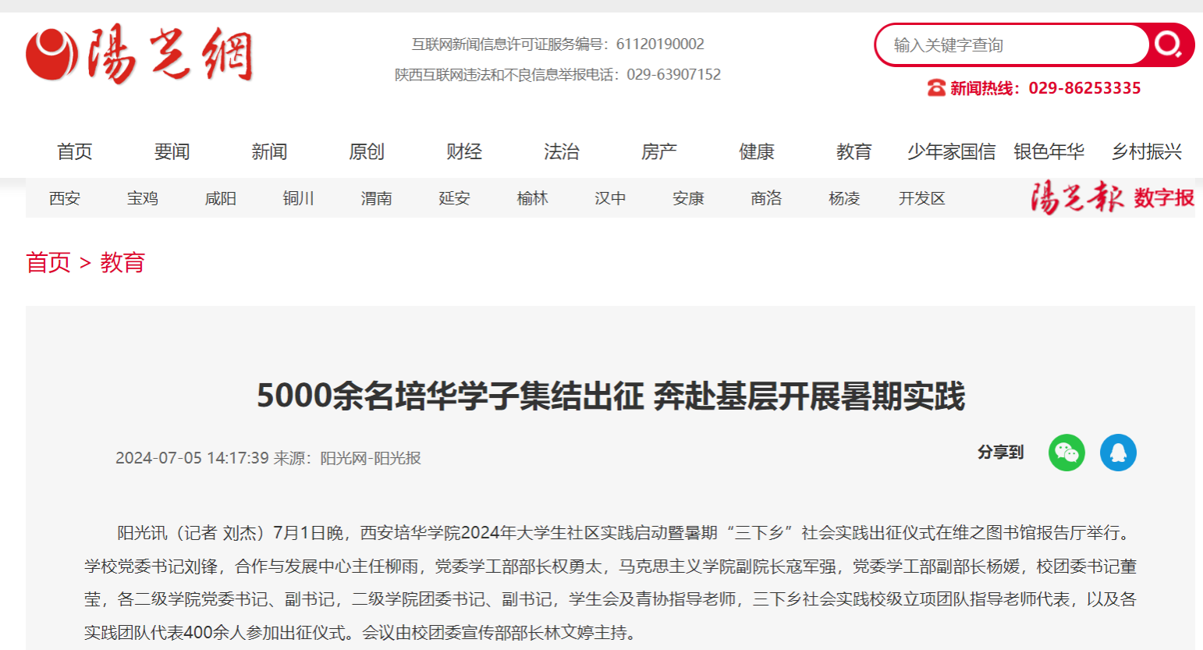Choose the 汉中 city tab
The height and width of the screenshot is (650, 1203).
coord(611,198)
